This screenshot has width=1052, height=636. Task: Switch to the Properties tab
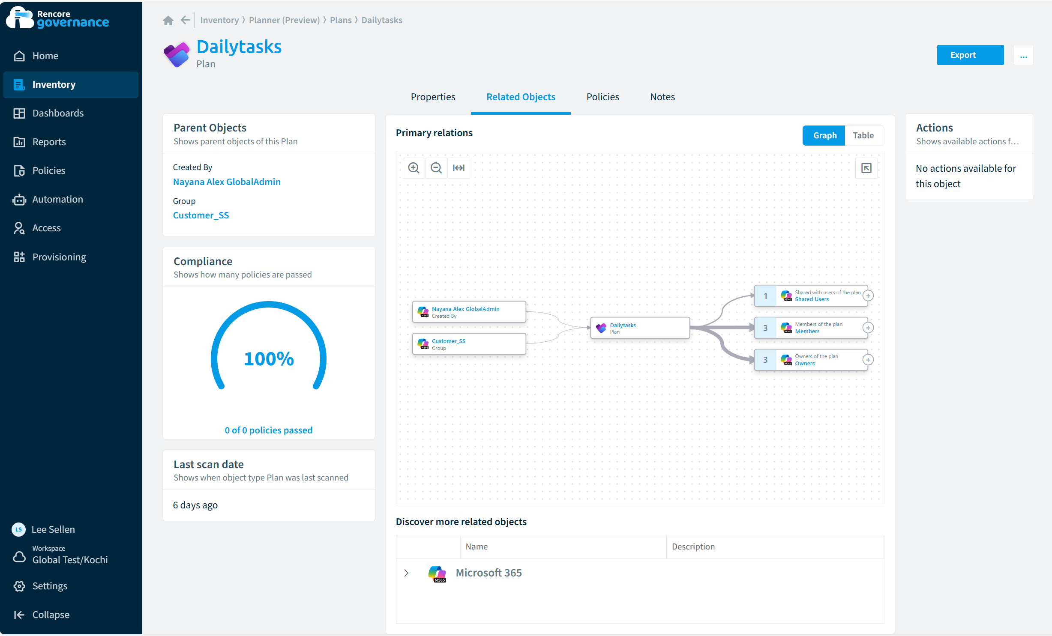tap(433, 97)
